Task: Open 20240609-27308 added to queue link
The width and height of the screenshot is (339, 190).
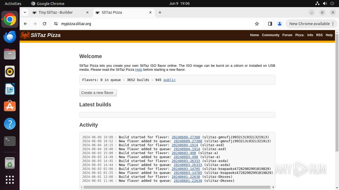Action: (188, 141)
